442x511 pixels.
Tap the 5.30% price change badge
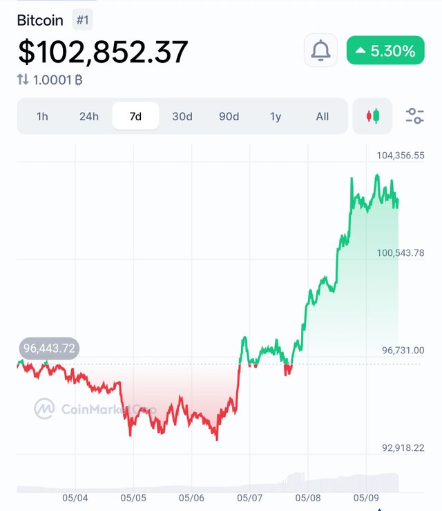[x=385, y=50]
